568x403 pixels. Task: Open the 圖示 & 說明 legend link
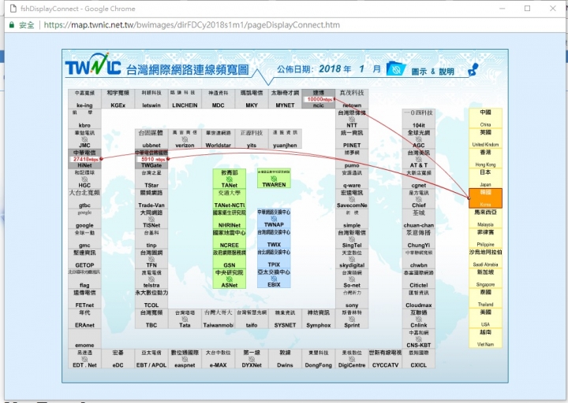tap(432, 71)
